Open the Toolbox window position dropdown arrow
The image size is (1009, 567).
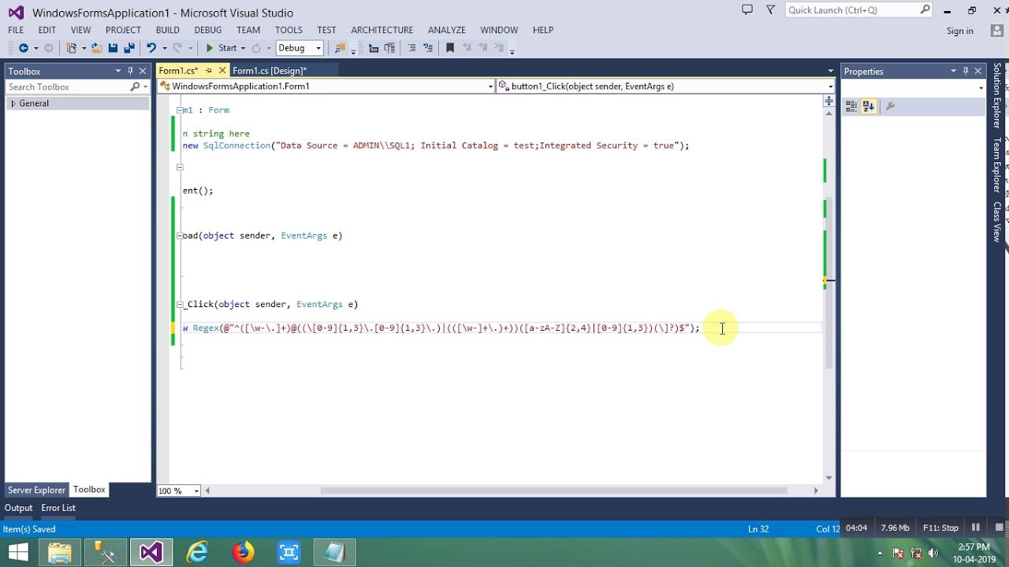118,71
